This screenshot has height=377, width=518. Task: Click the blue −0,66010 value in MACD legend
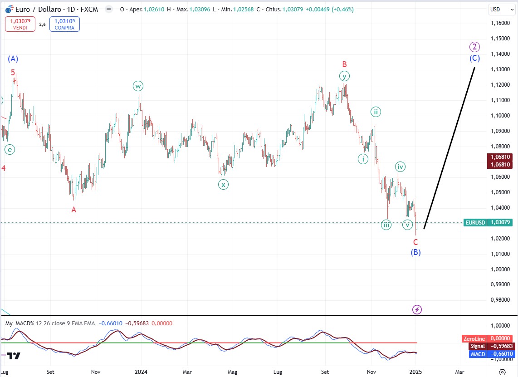tap(110, 323)
